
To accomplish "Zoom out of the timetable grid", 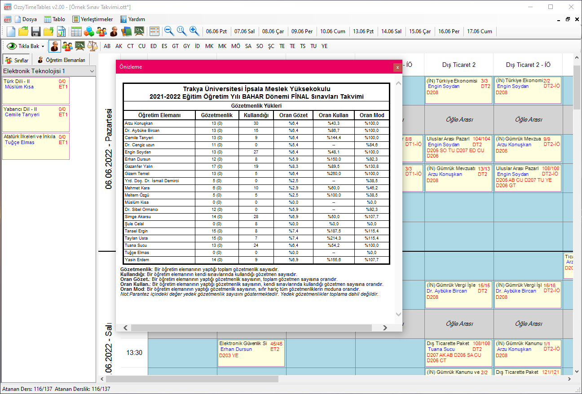I will [169, 31].
